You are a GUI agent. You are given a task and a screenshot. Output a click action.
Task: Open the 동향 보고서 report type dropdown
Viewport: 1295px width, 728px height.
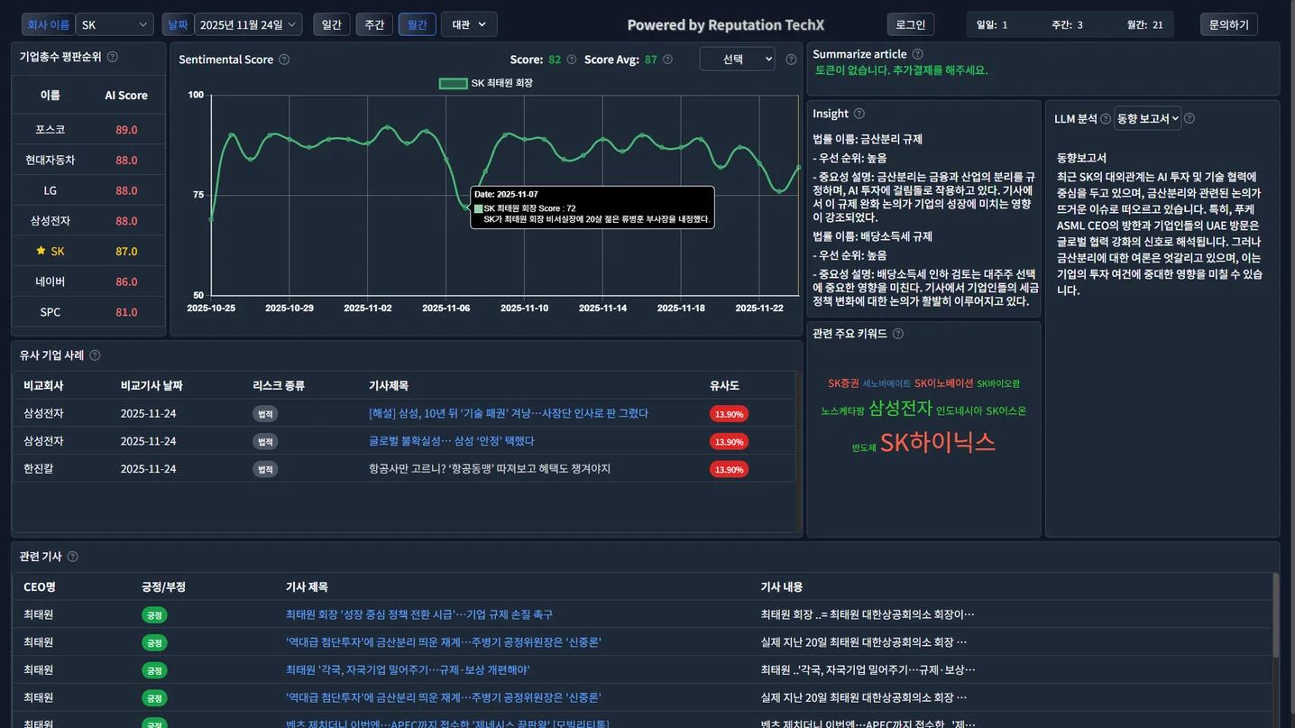point(1147,118)
